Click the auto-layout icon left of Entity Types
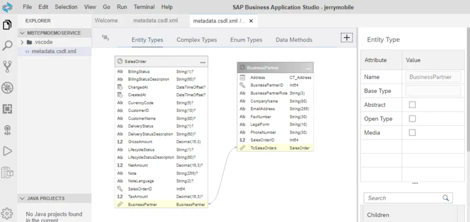This screenshot has height=222, width=470. [x=105, y=38]
